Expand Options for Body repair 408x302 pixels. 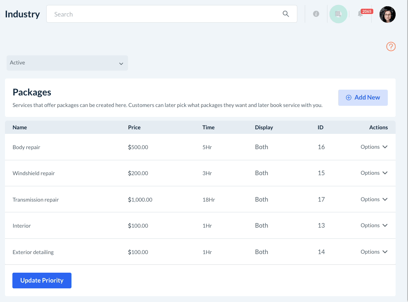click(374, 147)
